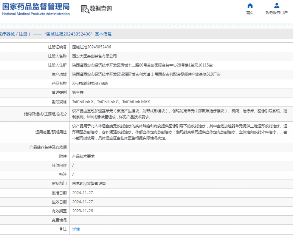This screenshot has width=293, height=238.
Task: Click the approval date value in 批准日期 row
Action: pyautogui.click(x=82, y=193)
